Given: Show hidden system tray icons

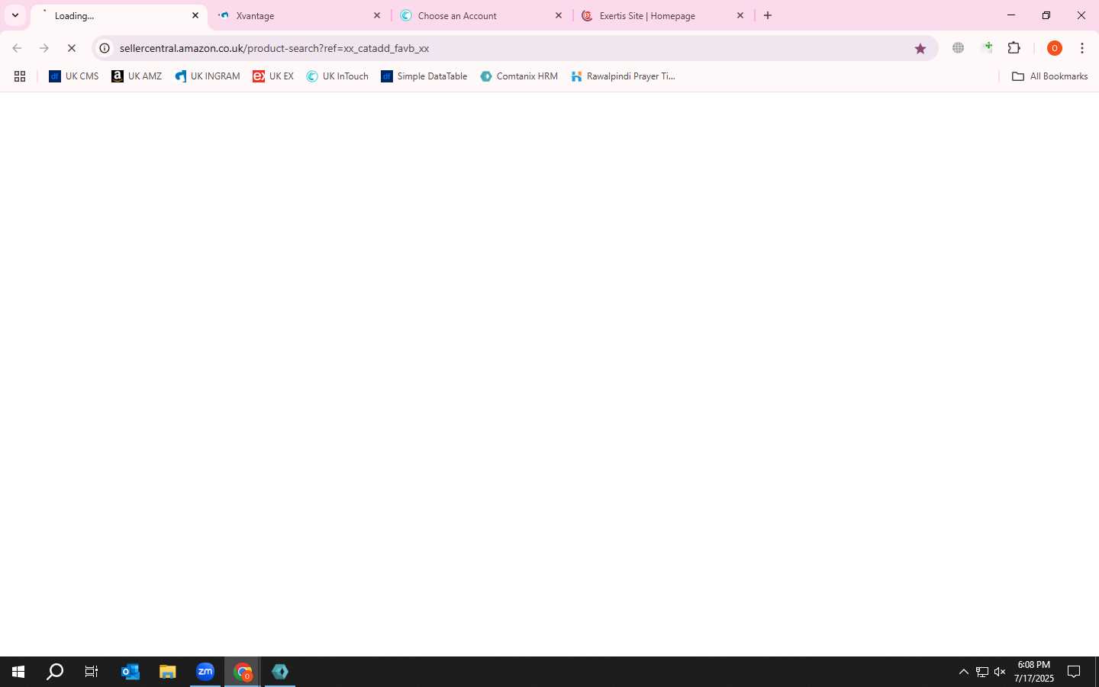Looking at the screenshot, I should (963, 672).
